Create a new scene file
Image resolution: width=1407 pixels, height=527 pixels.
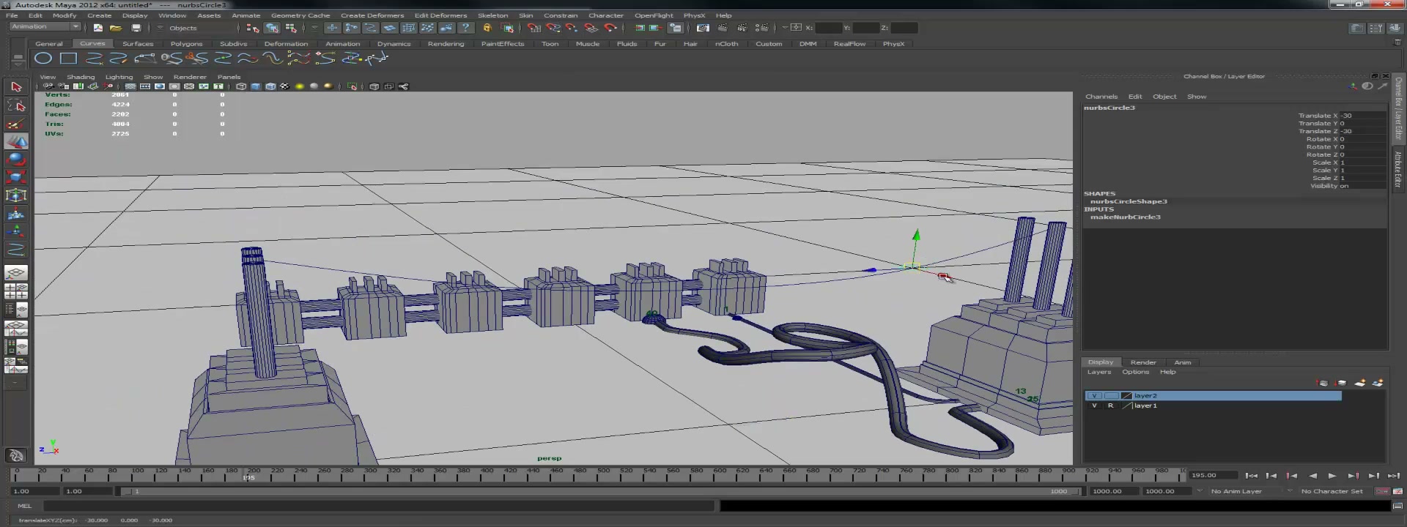(x=97, y=28)
